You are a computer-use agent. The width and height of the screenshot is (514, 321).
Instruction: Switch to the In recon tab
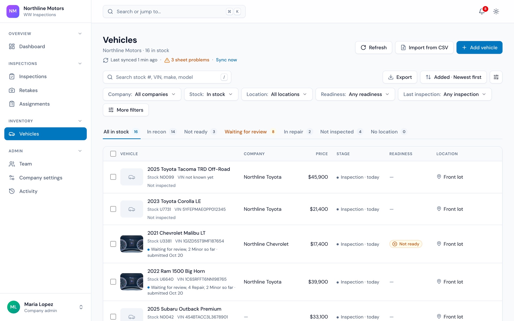tap(162, 132)
